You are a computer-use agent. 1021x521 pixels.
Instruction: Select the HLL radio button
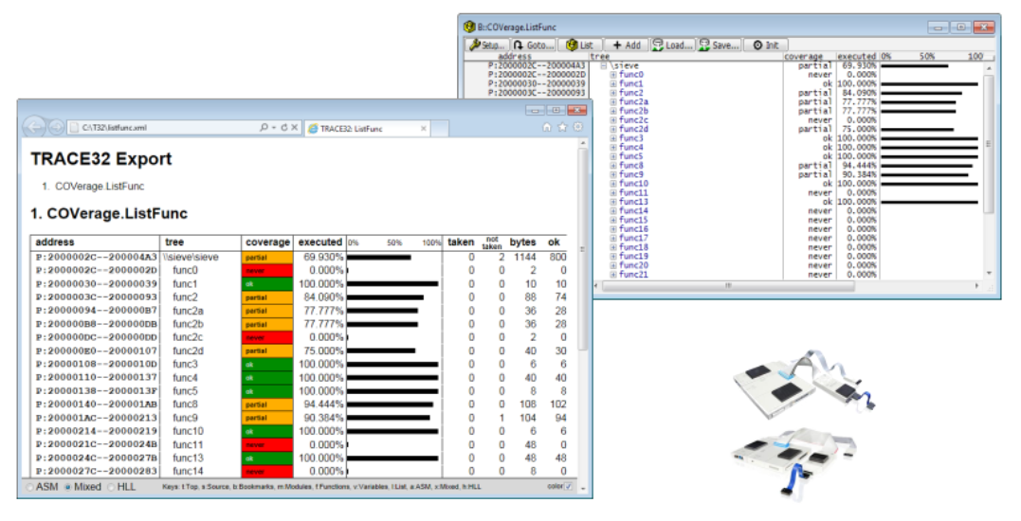111,487
